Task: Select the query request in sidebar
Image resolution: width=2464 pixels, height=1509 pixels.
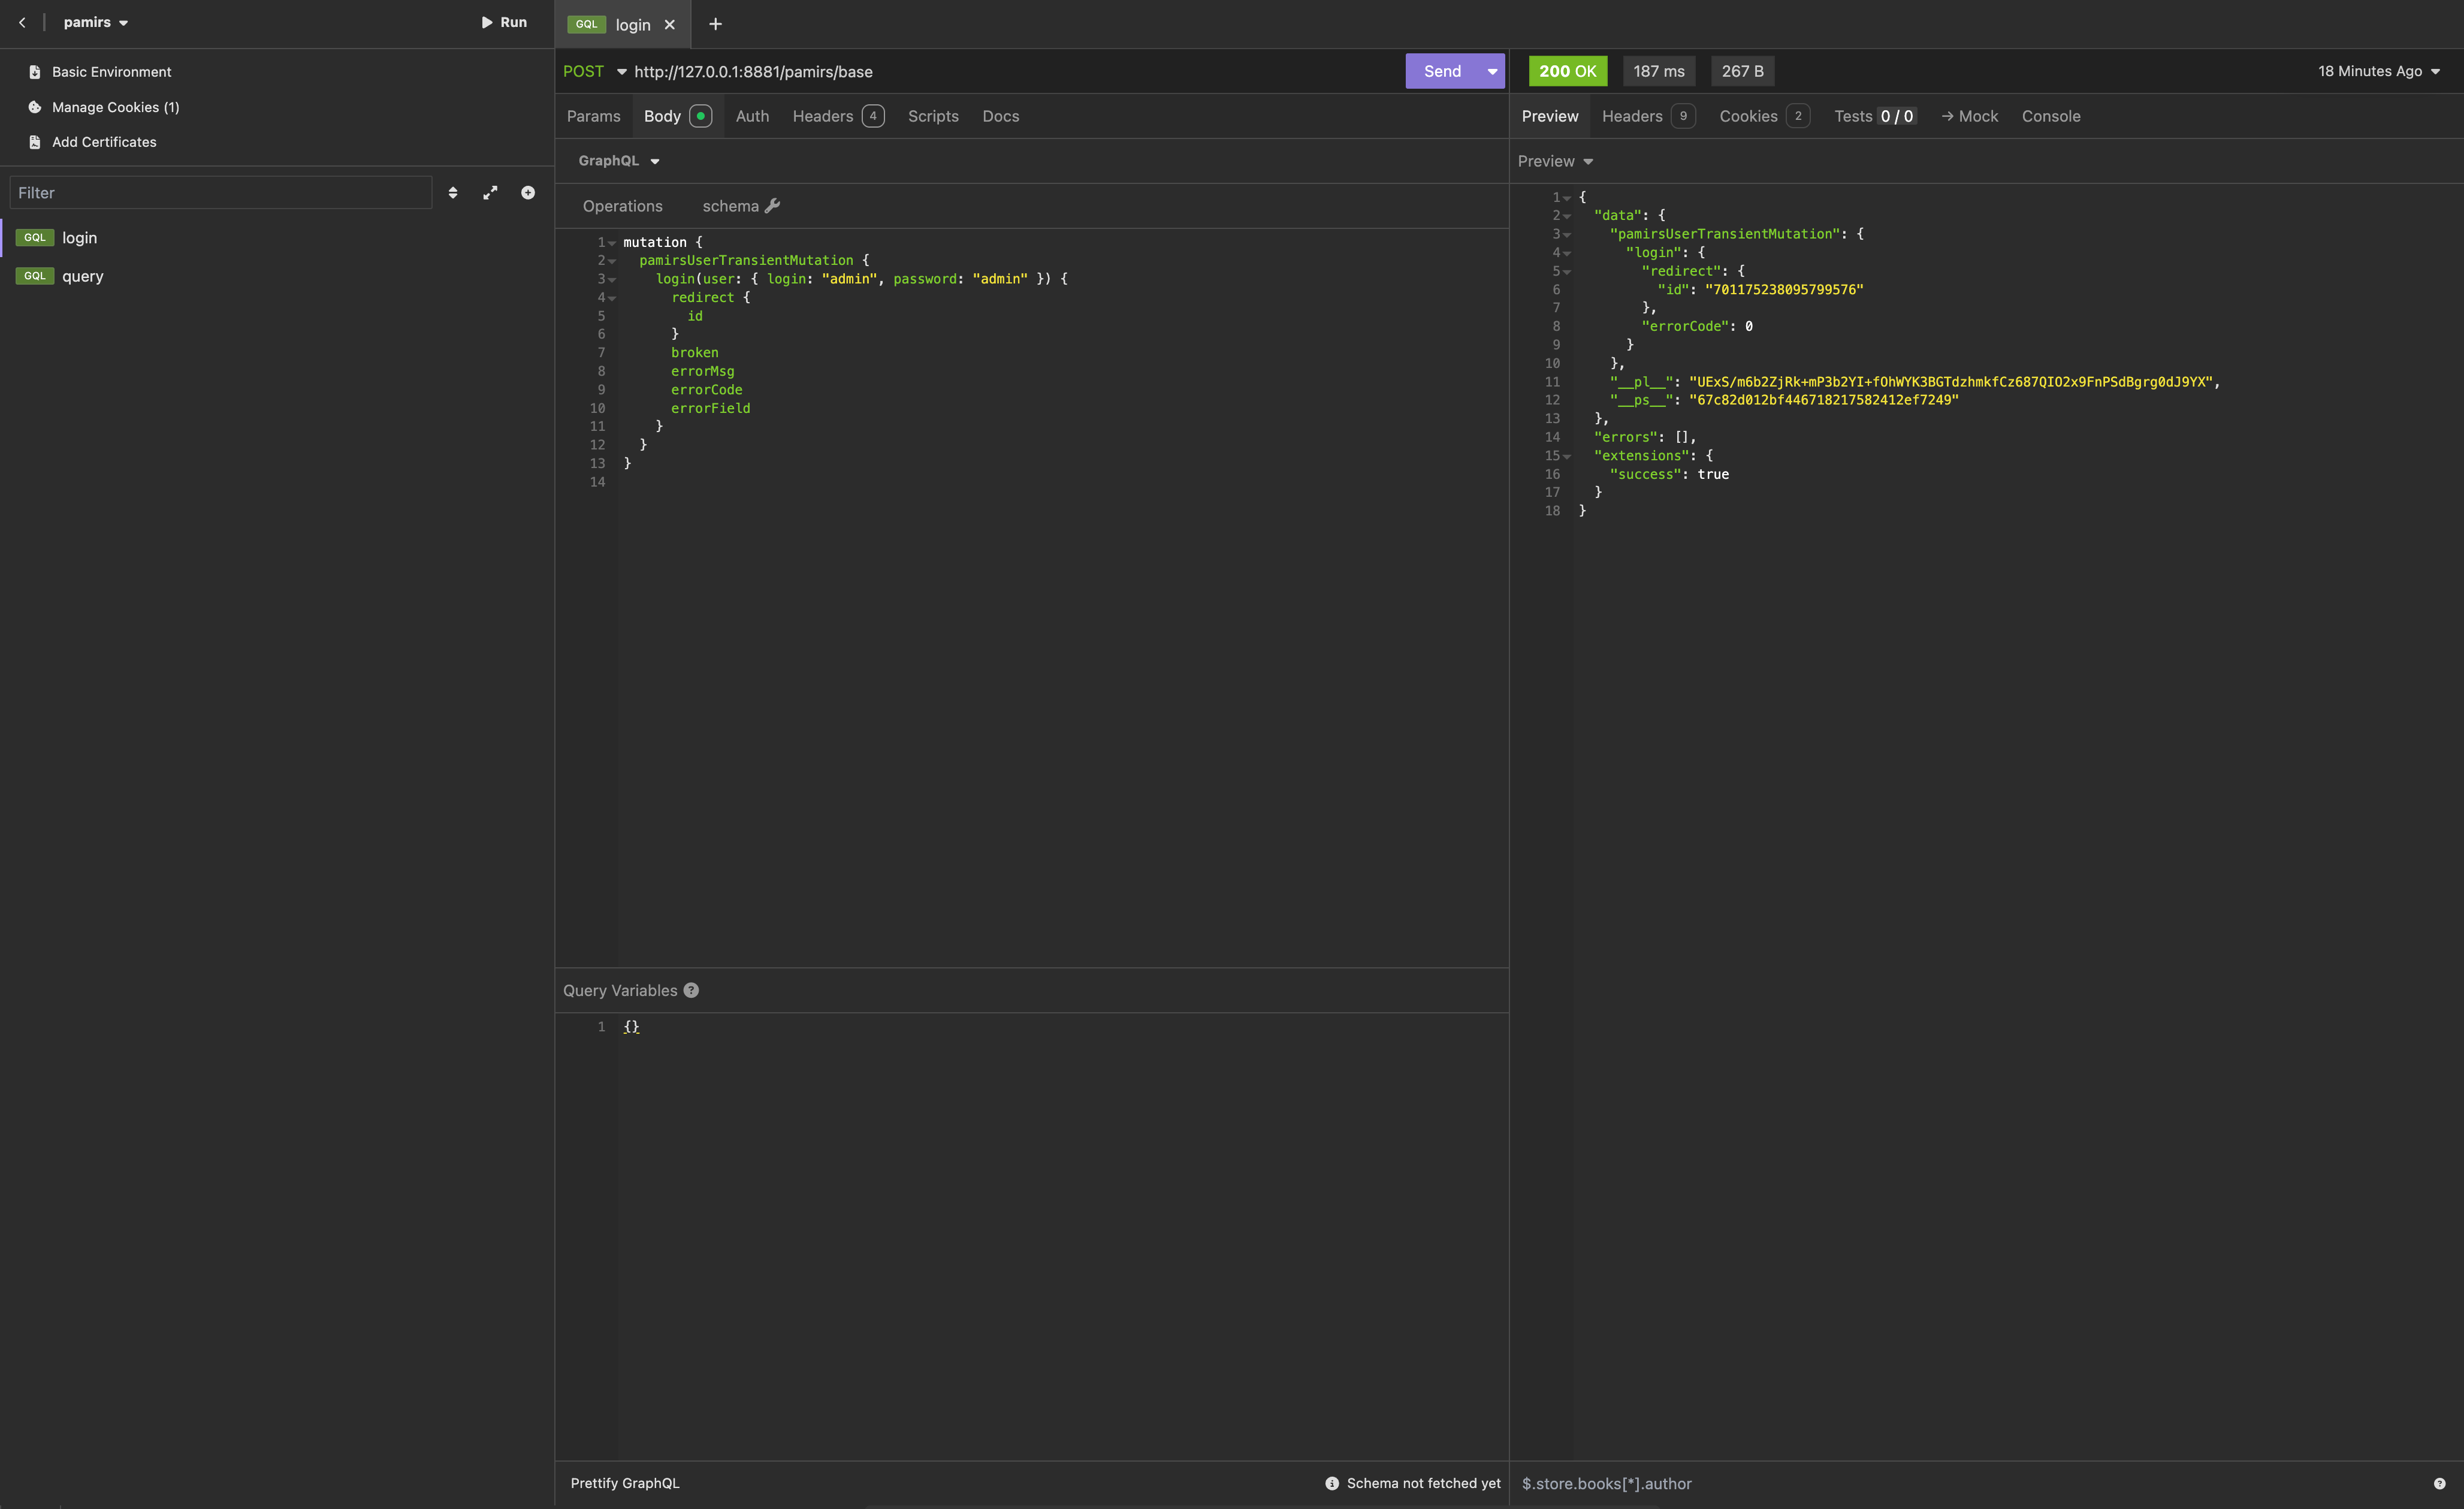Action: (82, 277)
